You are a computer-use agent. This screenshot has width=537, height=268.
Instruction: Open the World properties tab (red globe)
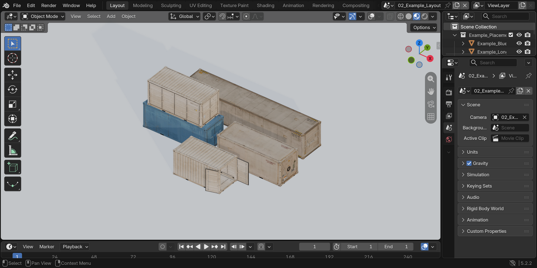click(x=449, y=139)
